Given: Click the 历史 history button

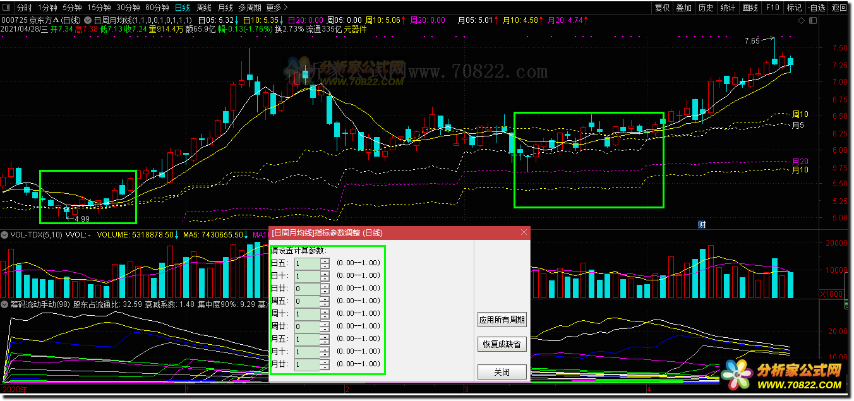Looking at the screenshot, I should tap(706, 8).
